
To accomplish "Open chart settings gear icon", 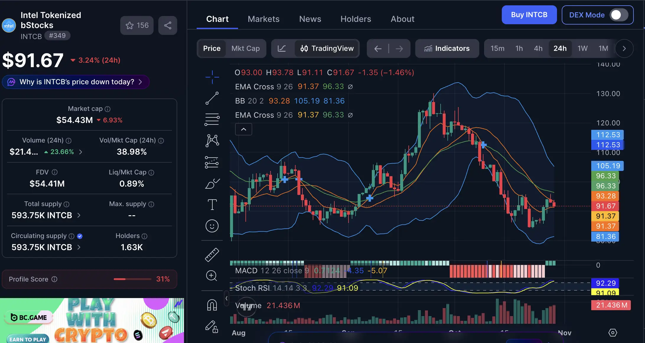I will pos(613,333).
